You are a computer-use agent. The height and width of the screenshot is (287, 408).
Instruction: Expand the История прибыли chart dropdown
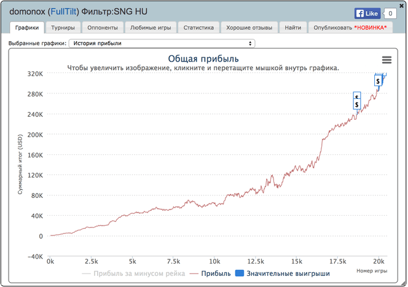pyautogui.click(x=162, y=44)
